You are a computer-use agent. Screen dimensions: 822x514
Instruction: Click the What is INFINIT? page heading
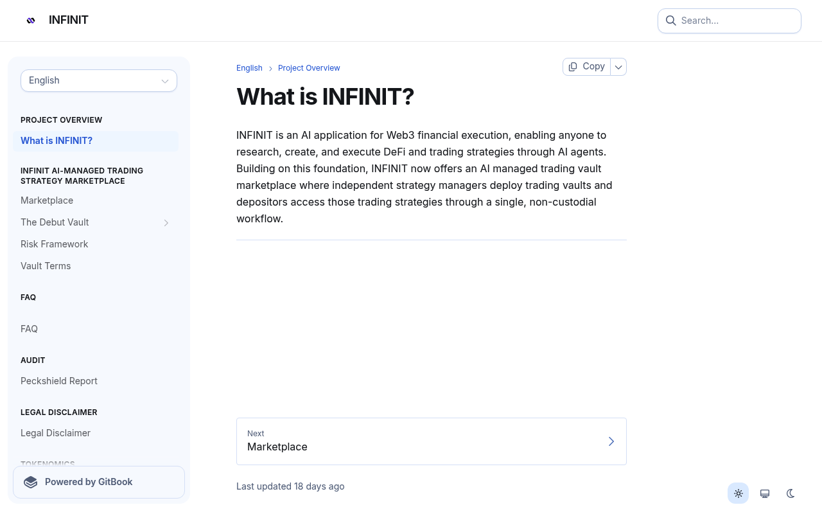coord(326,97)
